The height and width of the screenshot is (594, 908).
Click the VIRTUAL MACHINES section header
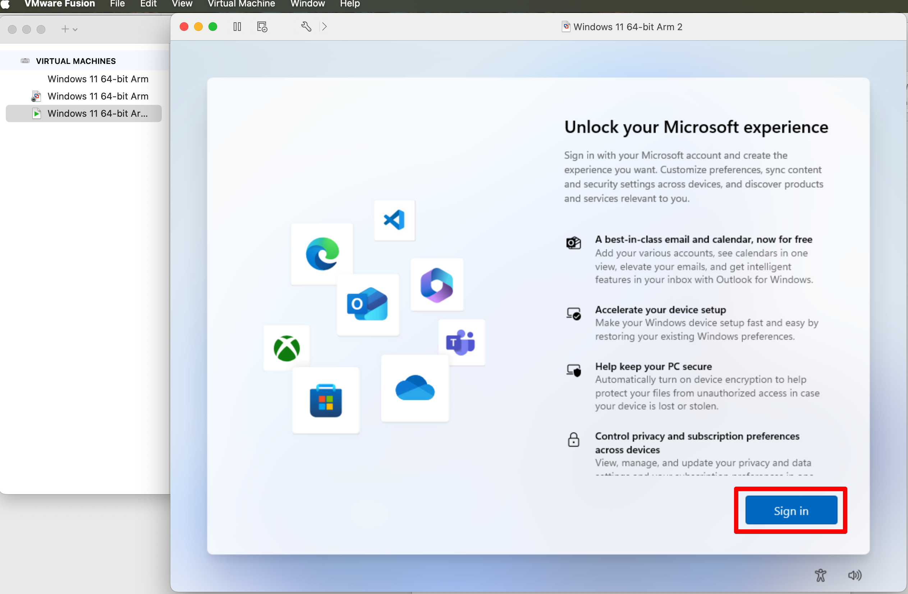click(75, 61)
